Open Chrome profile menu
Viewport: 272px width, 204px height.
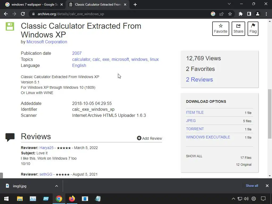point(258,14)
